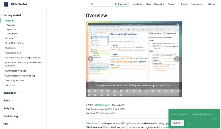The width and height of the screenshot is (221, 129).
Task: Focus the site search field
Action: (101, 4)
